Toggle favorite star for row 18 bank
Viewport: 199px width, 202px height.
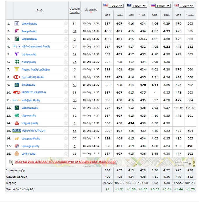point(66,154)
